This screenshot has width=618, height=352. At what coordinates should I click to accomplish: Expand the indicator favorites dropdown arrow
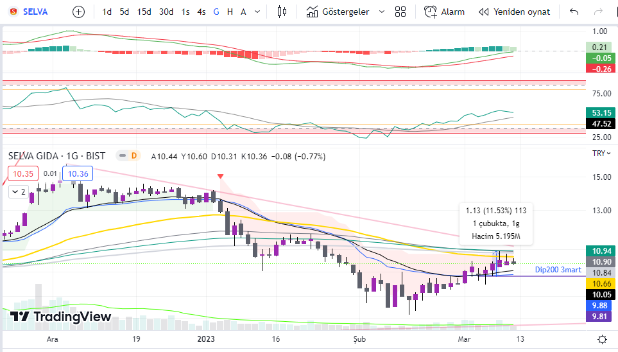click(x=382, y=12)
